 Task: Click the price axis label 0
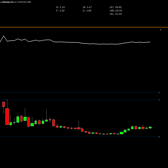(x=159, y=137)
